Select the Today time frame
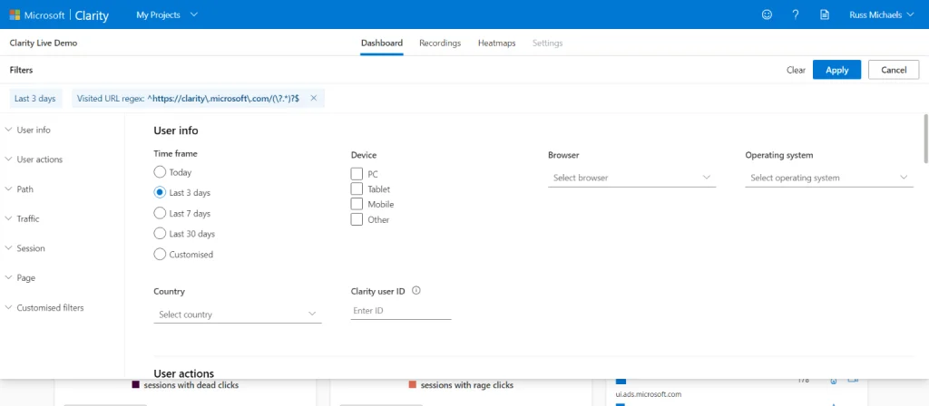The width and height of the screenshot is (929, 406). [x=160, y=172]
